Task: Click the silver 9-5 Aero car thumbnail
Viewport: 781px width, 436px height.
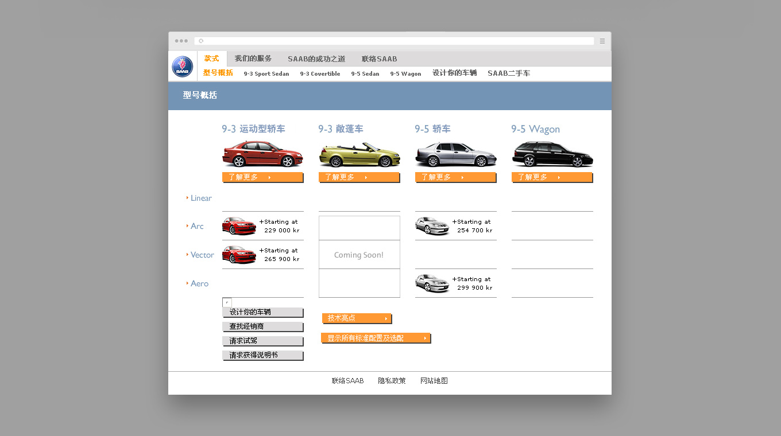Action: pyautogui.click(x=432, y=283)
